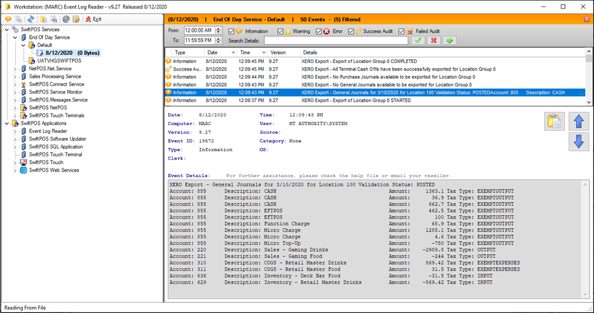Select the No General Journals available row
594x313 pixels.
pos(375,84)
